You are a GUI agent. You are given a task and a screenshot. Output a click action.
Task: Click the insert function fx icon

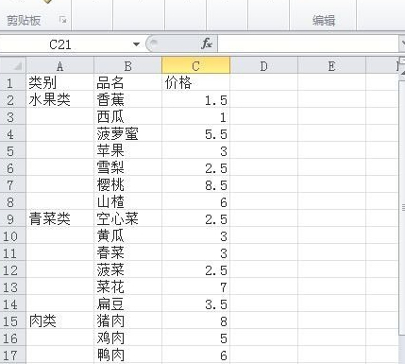(x=207, y=43)
